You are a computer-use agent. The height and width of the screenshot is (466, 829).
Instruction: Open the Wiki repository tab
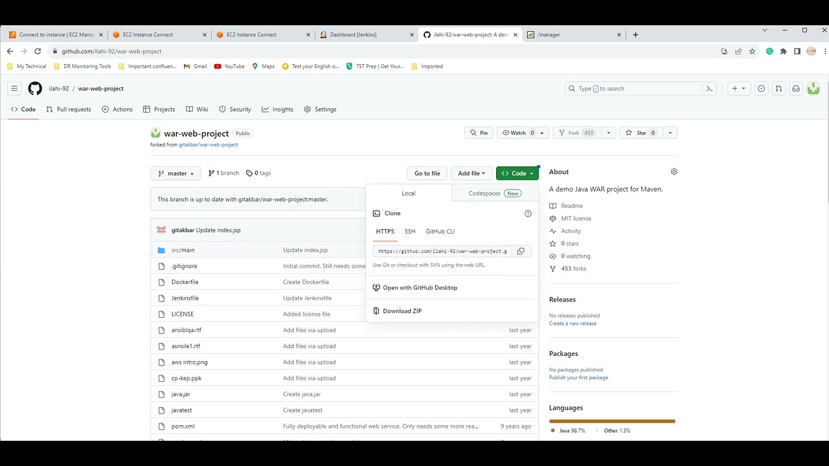[197, 109]
